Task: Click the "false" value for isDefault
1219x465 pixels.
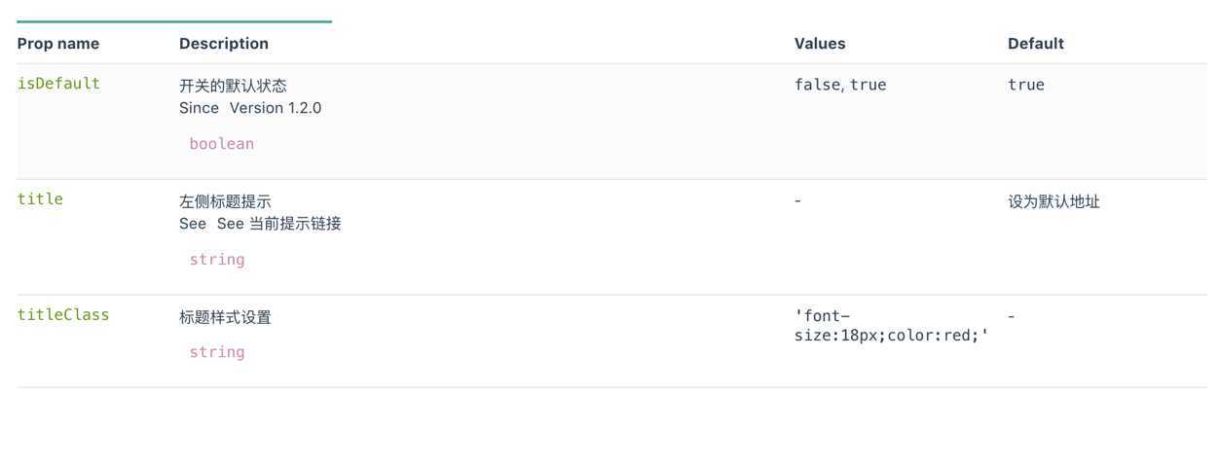Action: click(816, 85)
